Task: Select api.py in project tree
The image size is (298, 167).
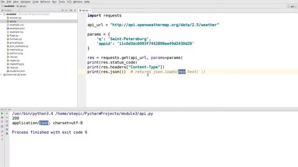Action: click(x=12, y=21)
